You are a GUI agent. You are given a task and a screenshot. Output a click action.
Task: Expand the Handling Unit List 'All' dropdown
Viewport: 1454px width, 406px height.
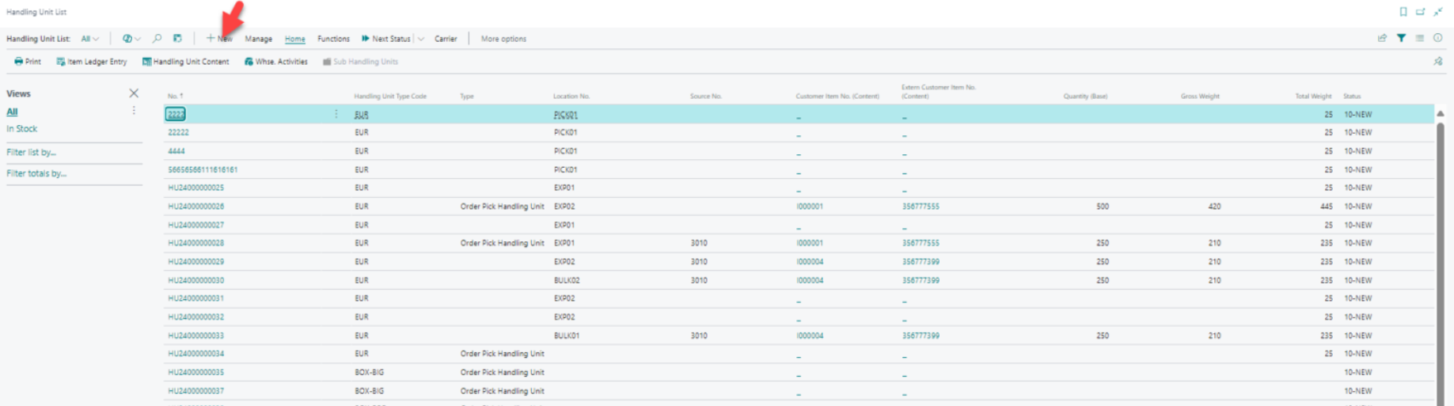pyautogui.click(x=90, y=39)
